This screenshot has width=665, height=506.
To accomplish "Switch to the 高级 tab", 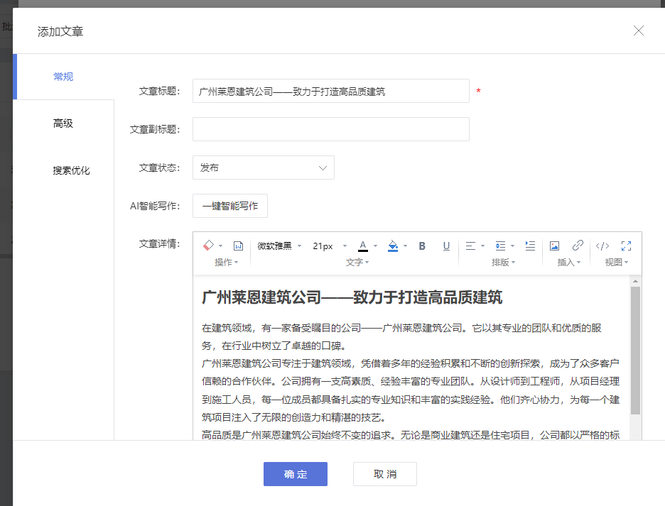I will coord(63,123).
